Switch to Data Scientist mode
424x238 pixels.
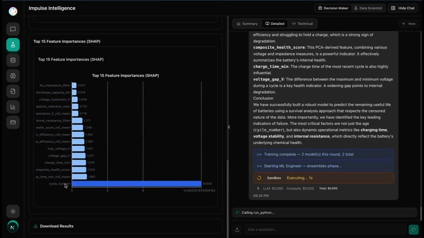(x=368, y=8)
